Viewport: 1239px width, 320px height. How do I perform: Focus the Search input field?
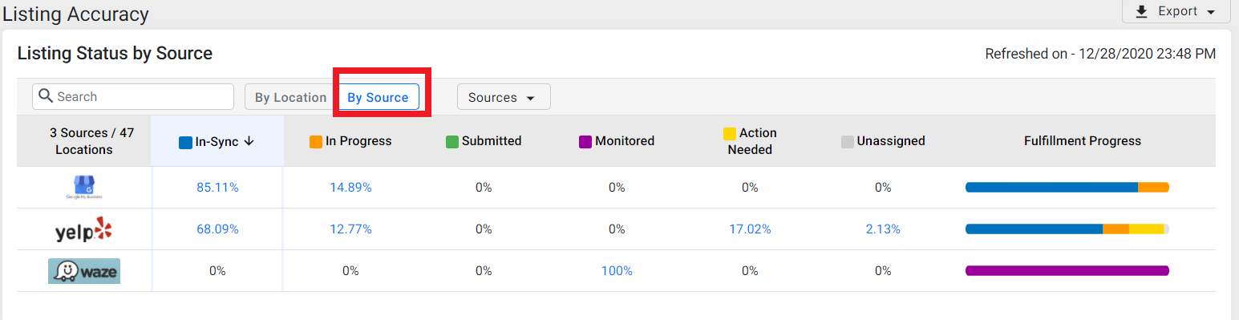pos(133,96)
